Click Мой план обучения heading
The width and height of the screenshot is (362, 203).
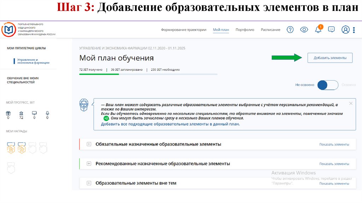(117, 58)
